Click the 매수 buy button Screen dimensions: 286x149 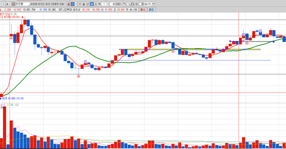(x=143, y=10)
